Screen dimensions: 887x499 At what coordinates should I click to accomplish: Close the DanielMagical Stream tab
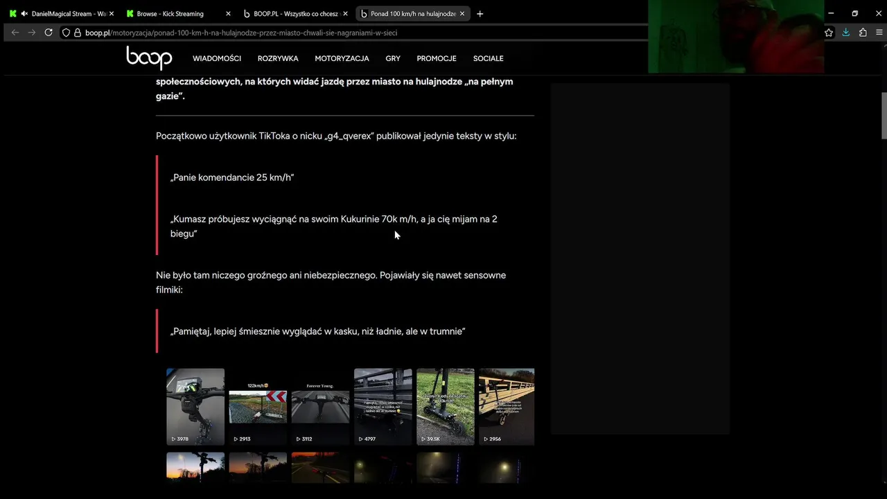coord(112,14)
